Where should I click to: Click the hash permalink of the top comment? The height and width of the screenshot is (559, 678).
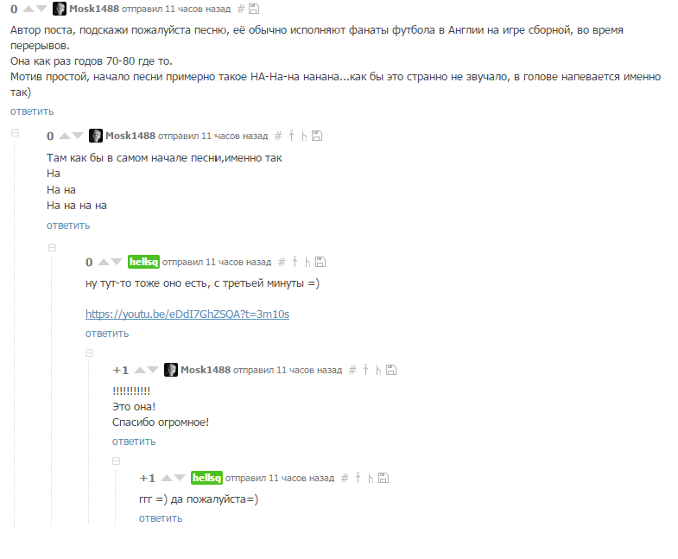pos(241,9)
